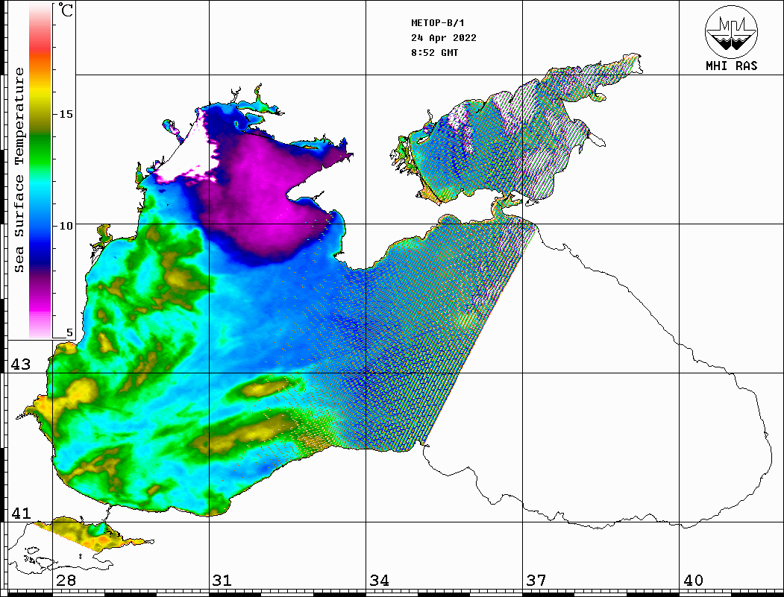Click the °C unit label

tap(65, 10)
